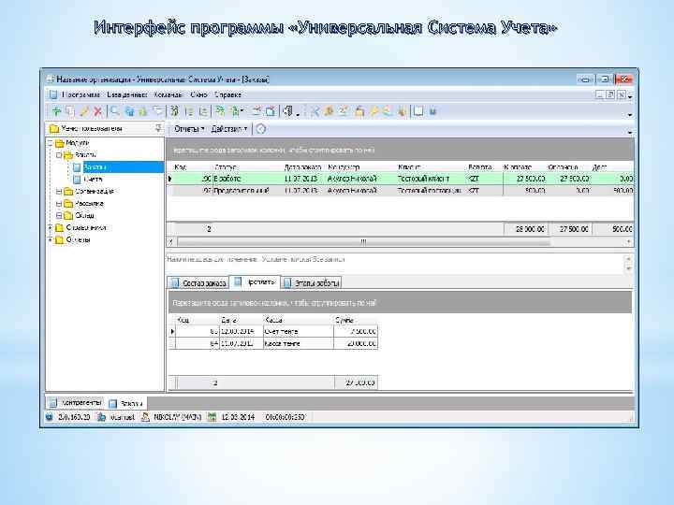Viewport: 674px width, 505px height.
Task: Click the application icon left of Программа menu
Action: click(52, 94)
